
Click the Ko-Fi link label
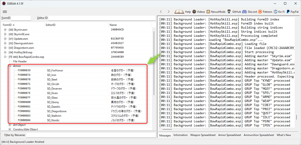click(281, 12)
